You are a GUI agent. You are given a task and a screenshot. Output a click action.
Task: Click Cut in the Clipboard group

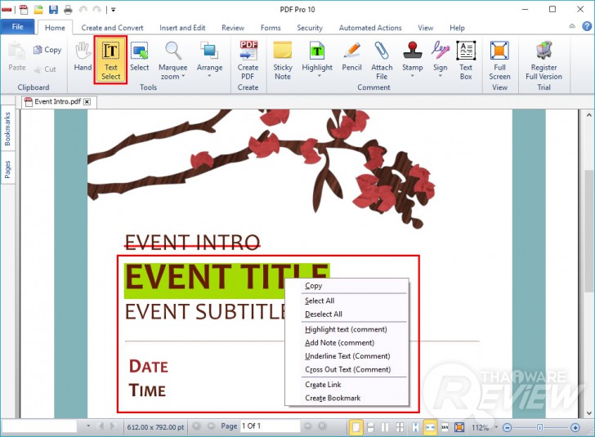click(x=45, y=69)
